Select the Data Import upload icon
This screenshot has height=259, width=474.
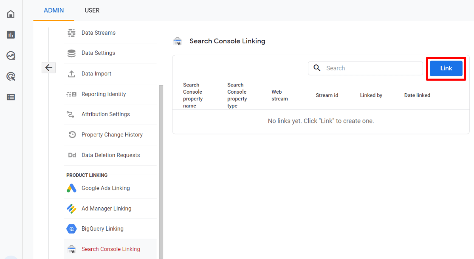72,73
